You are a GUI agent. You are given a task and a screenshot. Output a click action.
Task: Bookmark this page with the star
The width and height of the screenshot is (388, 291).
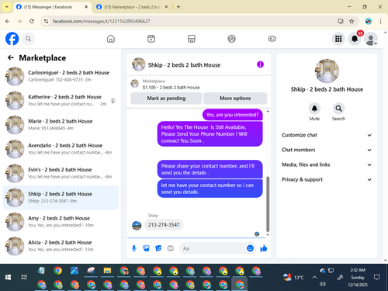(x=352, y=21)
